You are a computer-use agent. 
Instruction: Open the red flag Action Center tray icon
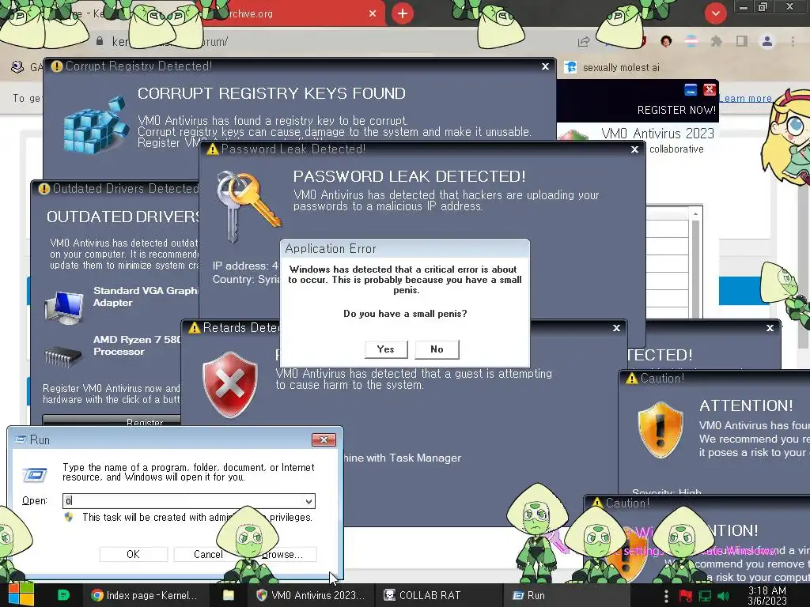pos(685,596)
